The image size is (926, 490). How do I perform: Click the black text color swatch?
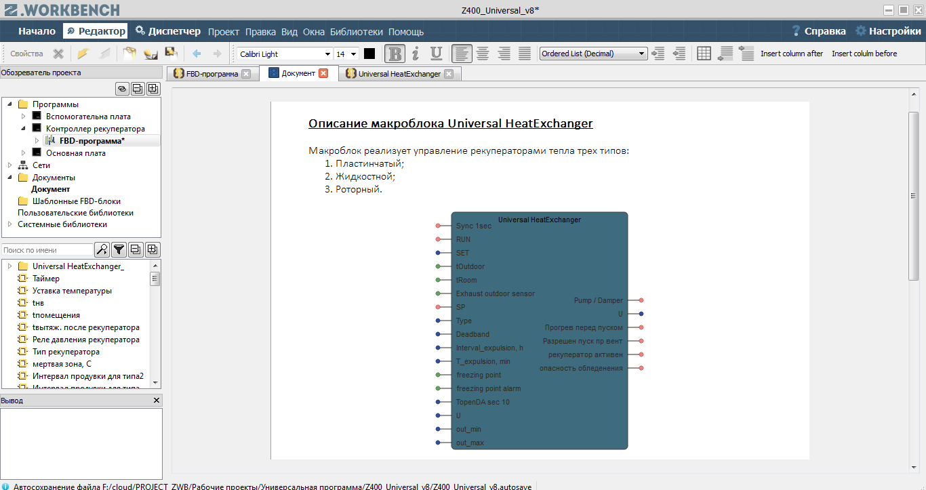pos(369,54)
